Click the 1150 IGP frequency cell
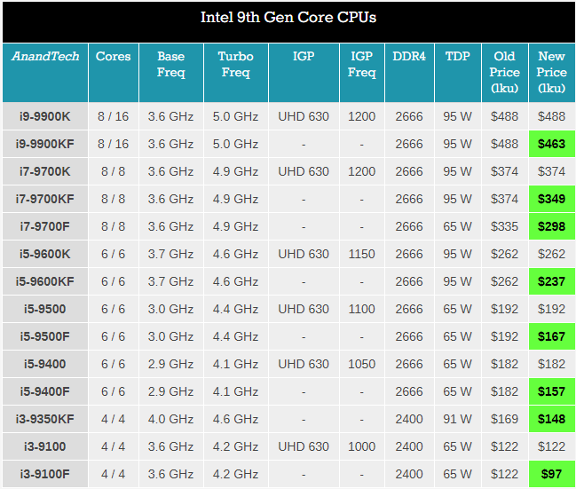This screenshot has width=576, height=489. pos(362,254)
